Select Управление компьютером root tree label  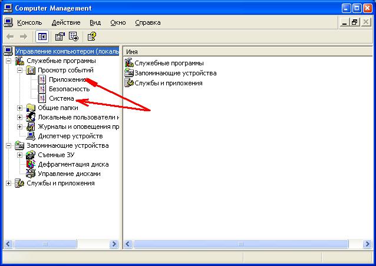[67, 51]
